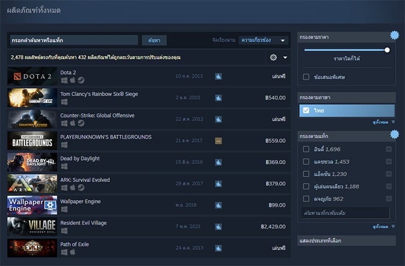The height and width of the screenshot is (266, 405).
Task: Click review icon in Rainbow Six Siege row
Action: click(219, 98)
